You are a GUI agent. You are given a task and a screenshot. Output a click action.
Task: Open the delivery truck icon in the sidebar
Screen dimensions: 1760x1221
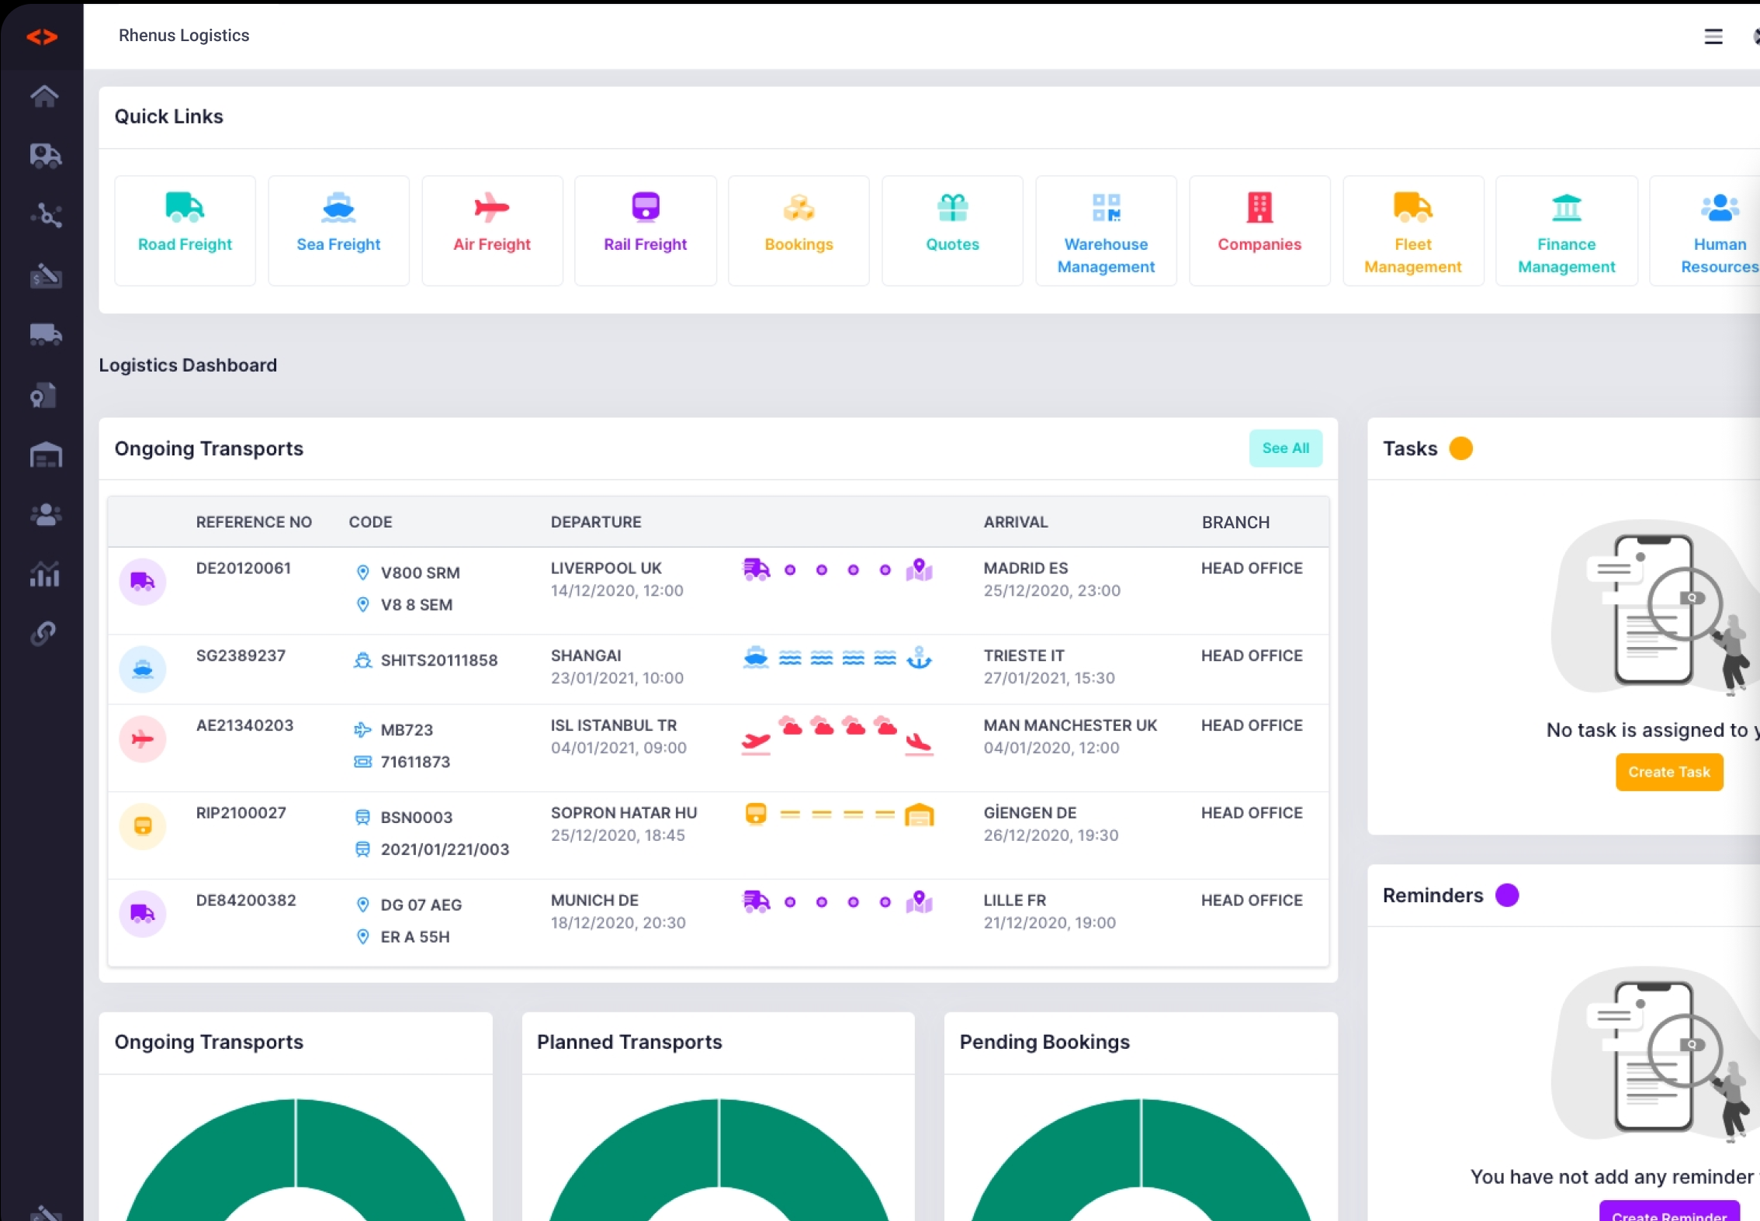click(45, 334)
